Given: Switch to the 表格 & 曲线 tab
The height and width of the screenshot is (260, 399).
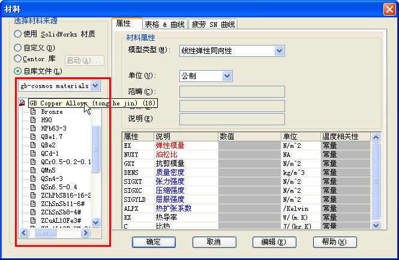Looking at the screenshot, I should click(164, 25).
